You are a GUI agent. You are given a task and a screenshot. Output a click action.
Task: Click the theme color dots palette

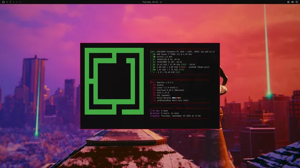[x=176, y=98]
